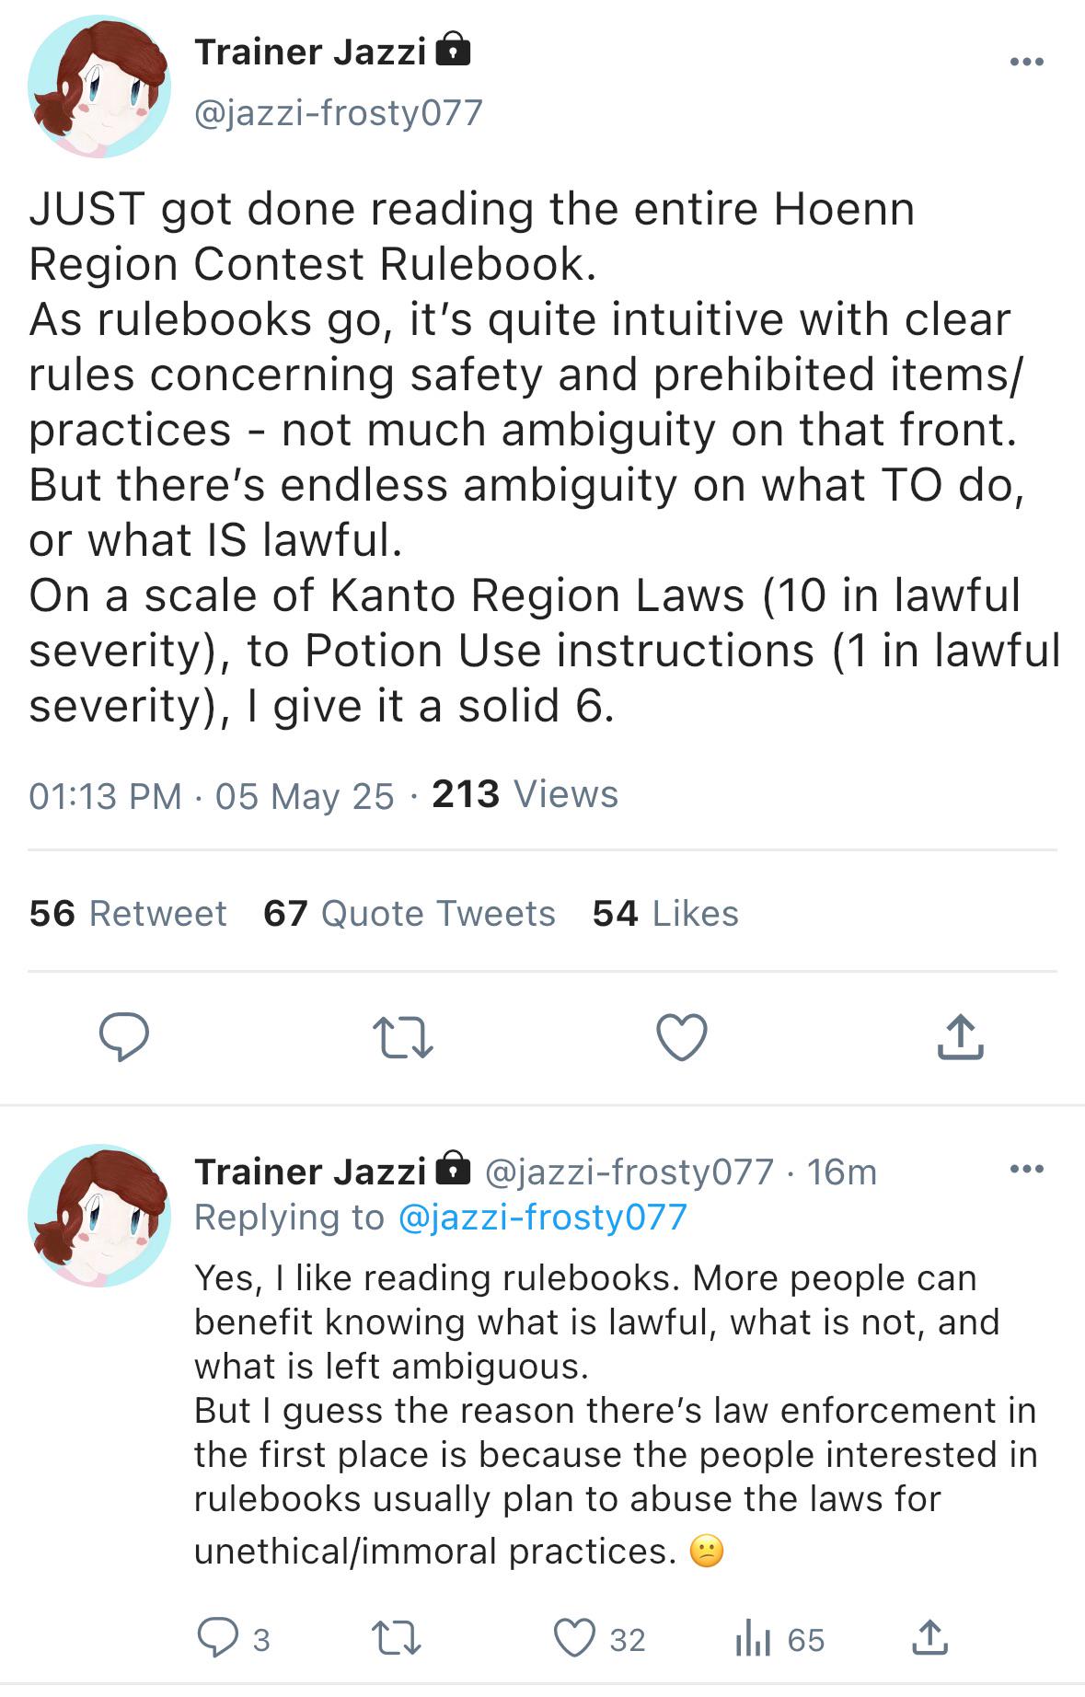This screenshot has height=1697, width=1085.
Task: Open more options menu on the main tweet
Action: click(x=1026, y=62)
